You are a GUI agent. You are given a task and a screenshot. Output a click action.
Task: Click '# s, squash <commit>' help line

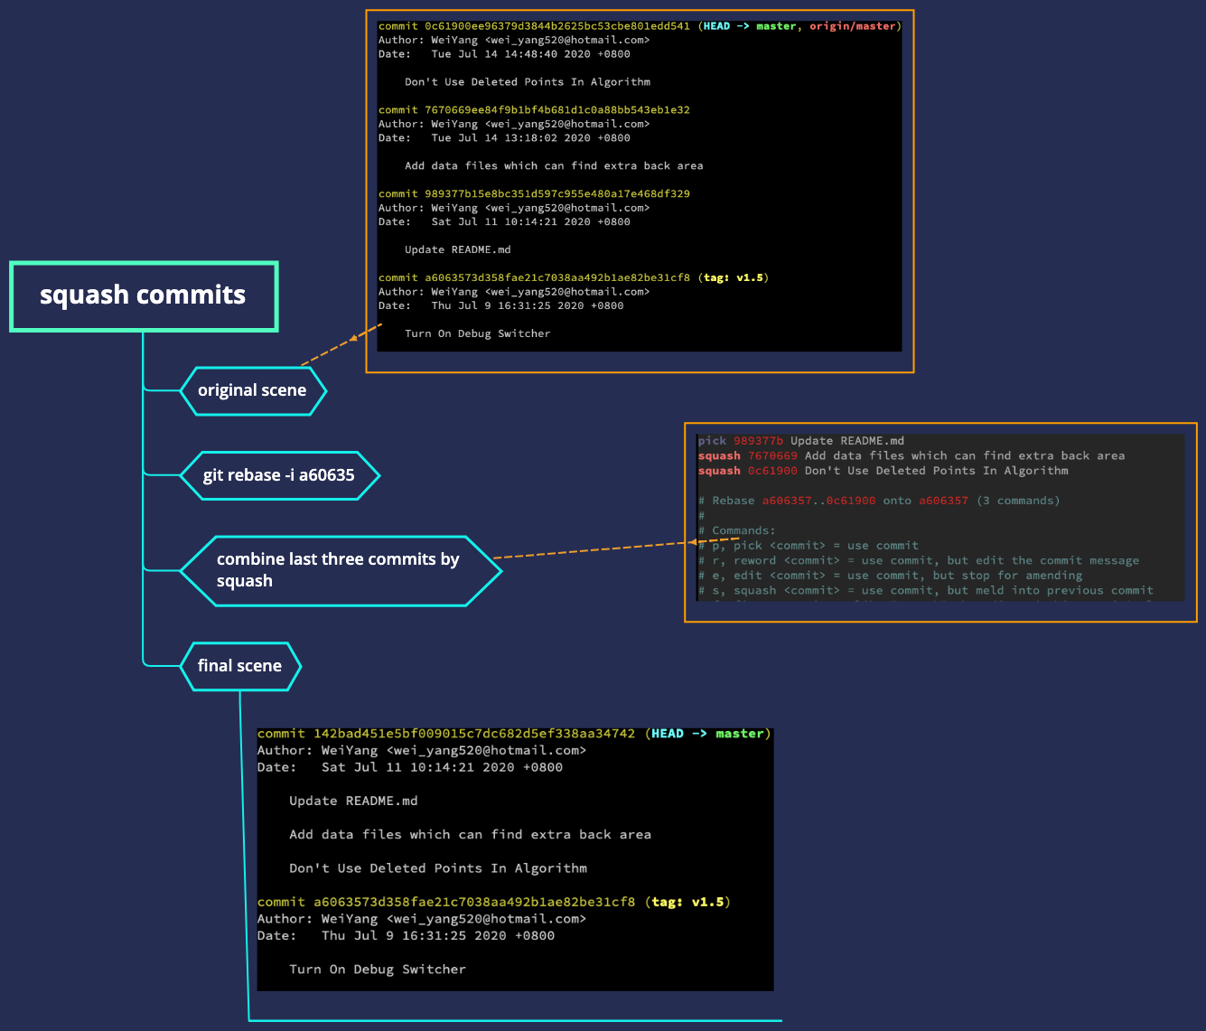[x=926, y=591]
